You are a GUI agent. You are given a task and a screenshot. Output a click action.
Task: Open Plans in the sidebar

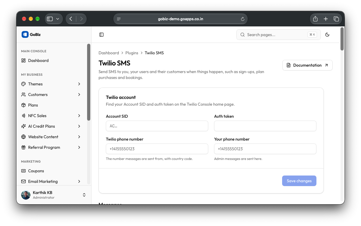[x=52, y=105]
